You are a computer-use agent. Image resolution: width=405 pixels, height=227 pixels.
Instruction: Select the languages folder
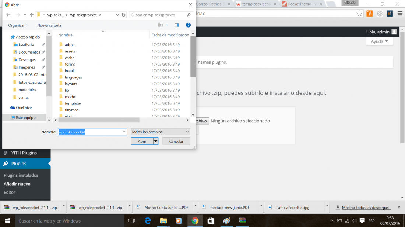[73, 77]
